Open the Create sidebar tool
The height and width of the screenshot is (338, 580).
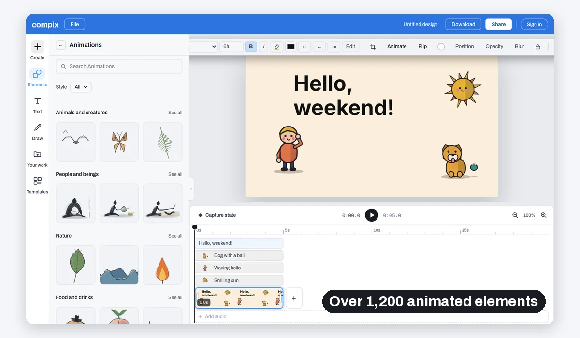pyautogui.click(x=37, y=50)
